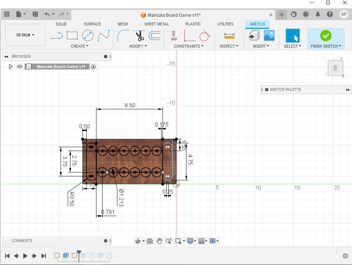This screenshot has height=265, width=352.
Task: Expand the Mancala Board Game browser tree
Action: tap(11, 67)
